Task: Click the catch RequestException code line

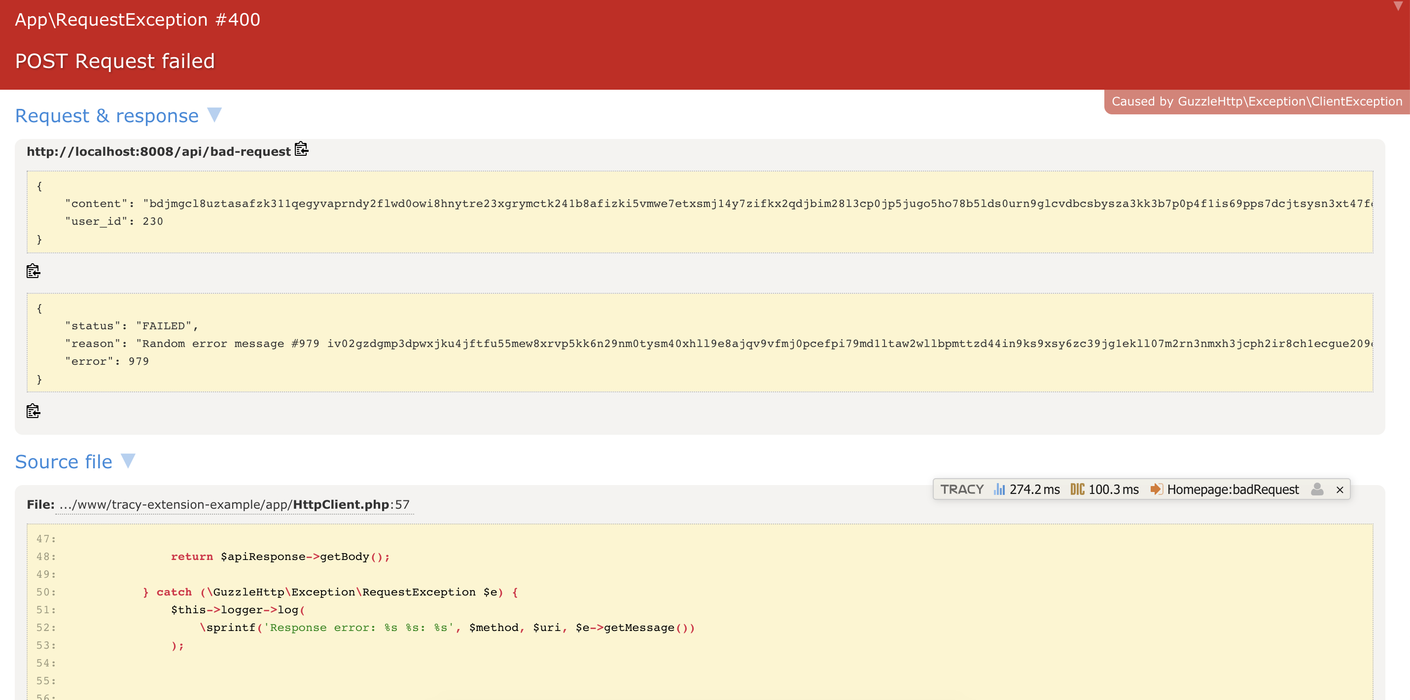Action: point(328,592)
